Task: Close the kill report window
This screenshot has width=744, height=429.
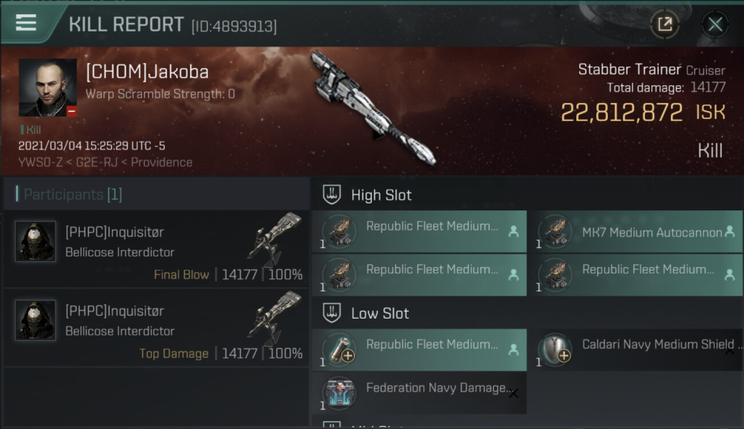Action: click(x=715, y=24)
